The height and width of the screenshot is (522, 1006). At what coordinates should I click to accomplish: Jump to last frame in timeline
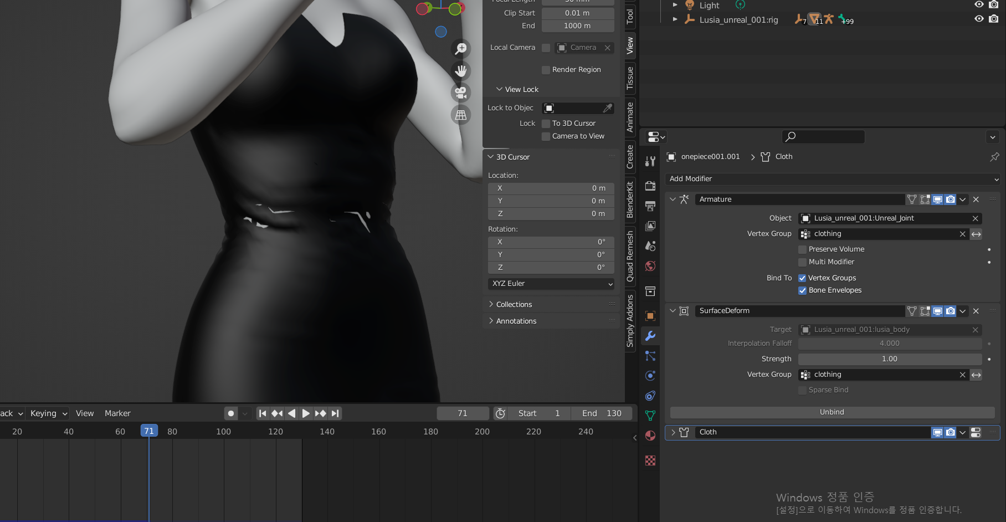335,413
